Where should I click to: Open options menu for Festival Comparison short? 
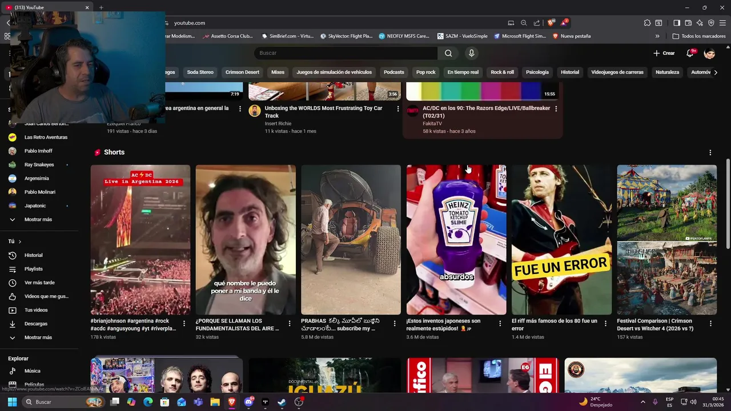click(x=710, y=323)
